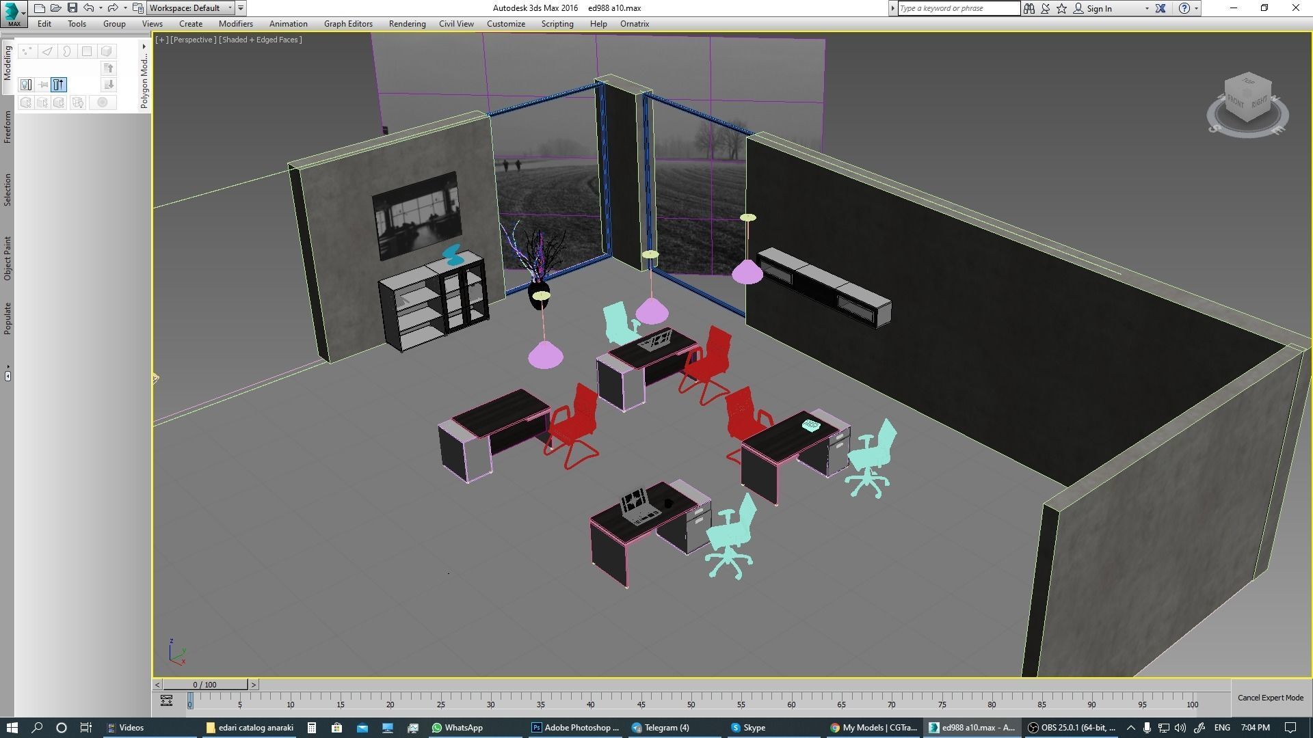
Task: Open the Ornatrix menu
Action: [x=635, y=24]
